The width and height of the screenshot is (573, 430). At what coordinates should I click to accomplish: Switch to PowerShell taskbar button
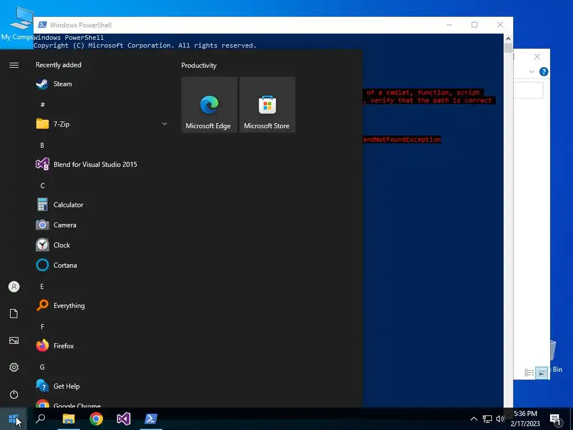tap(151, 419)
